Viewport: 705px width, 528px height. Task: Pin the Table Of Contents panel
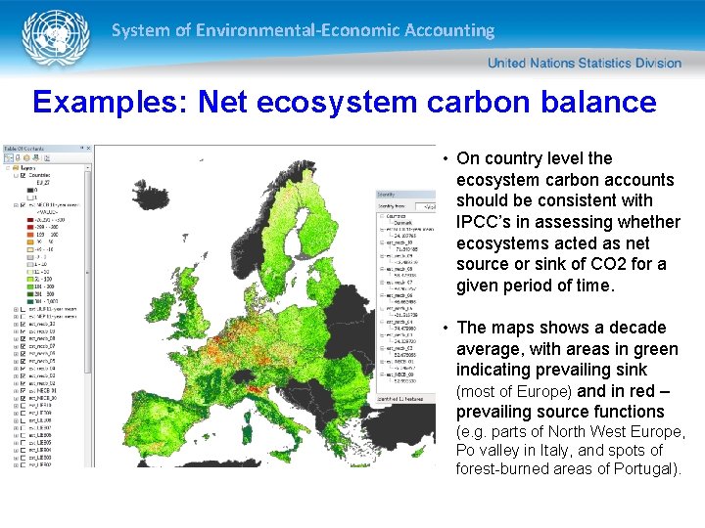tap(82, 149)
